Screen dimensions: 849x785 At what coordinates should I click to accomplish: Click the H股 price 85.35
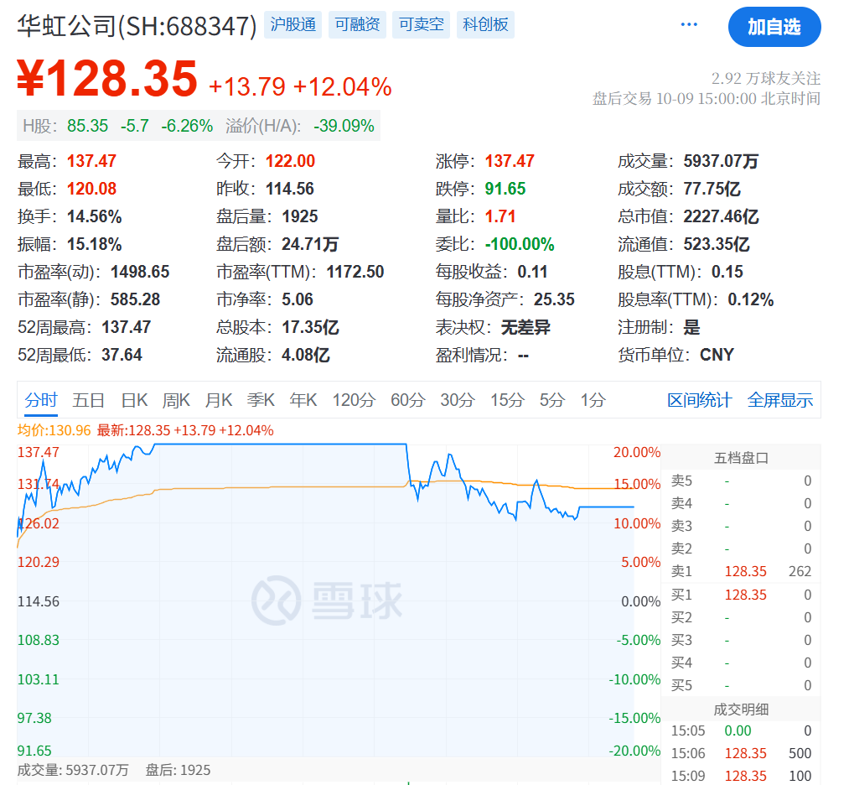(88, 126)
